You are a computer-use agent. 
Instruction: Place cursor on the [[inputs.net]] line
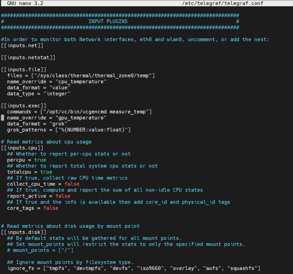(x=22, y=45)
